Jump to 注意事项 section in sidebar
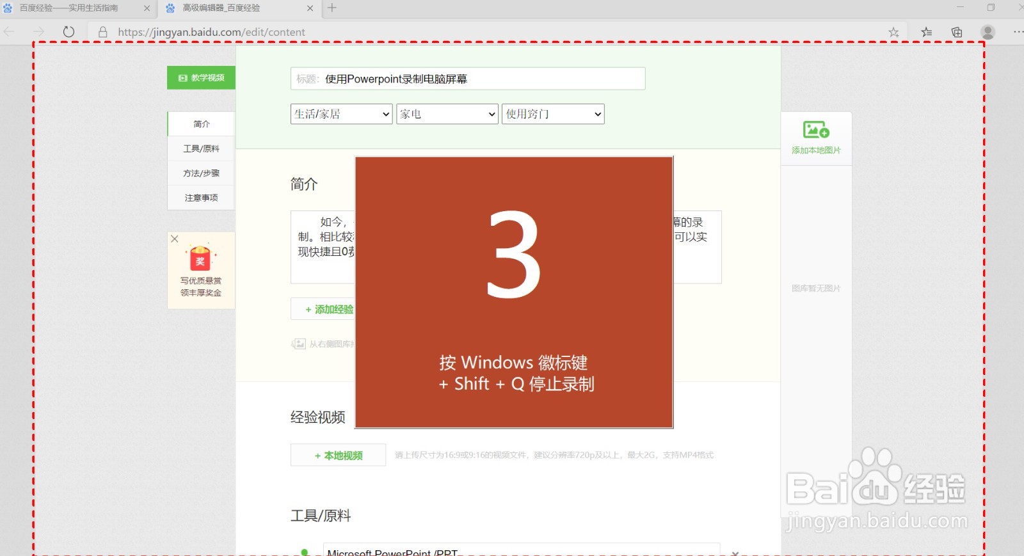The image size is (1024, 556). (x=201, y=198)
